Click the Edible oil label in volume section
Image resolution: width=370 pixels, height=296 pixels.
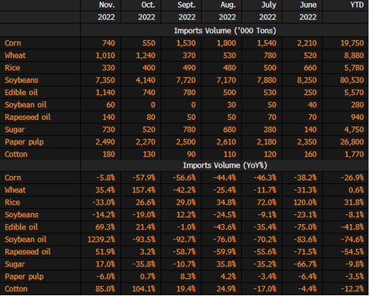[x=21, y=93]
